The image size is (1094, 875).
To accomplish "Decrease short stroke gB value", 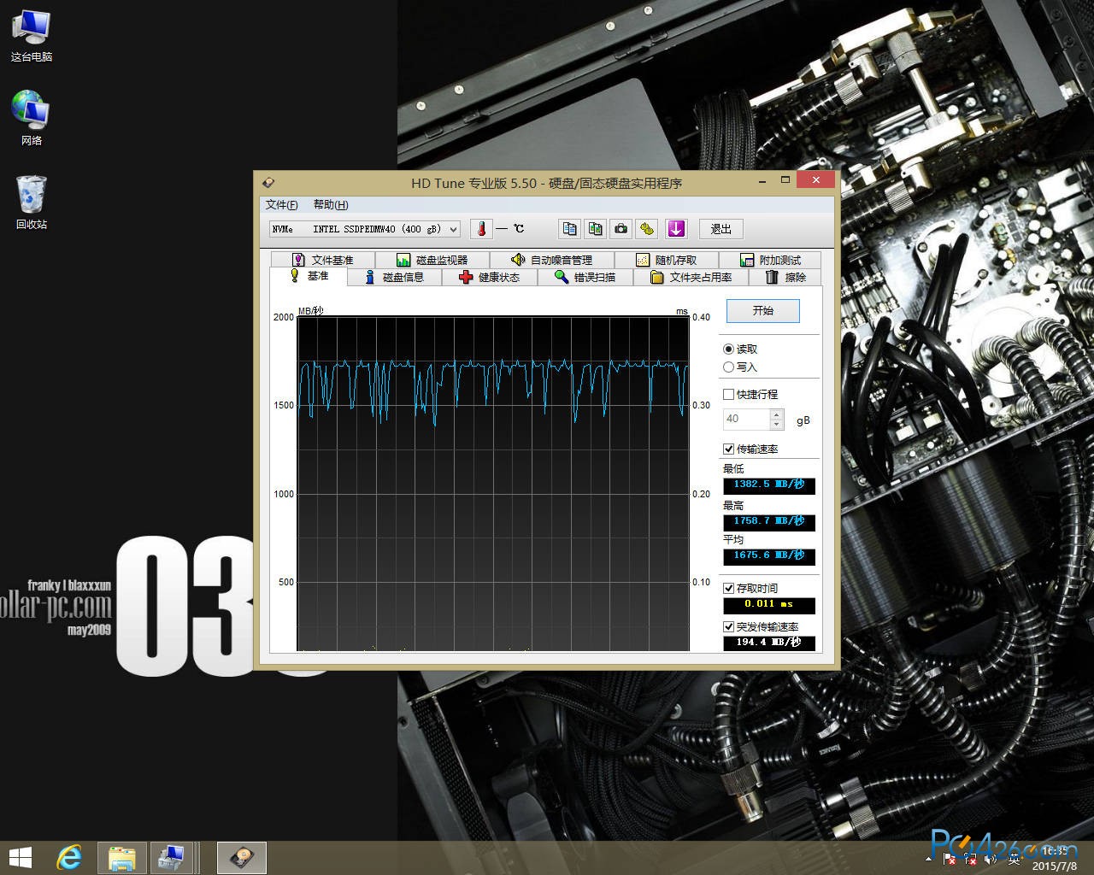I will (777, 424).
